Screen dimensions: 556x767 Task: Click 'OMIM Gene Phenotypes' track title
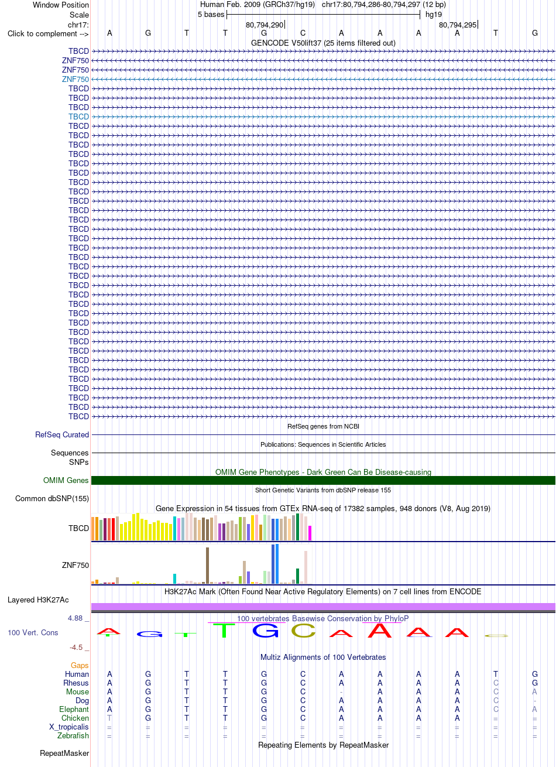pyautogui.click(x=323, y=472)
